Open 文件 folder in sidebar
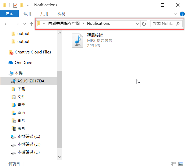This screenshot has width=186, height=168. (21, 97)
